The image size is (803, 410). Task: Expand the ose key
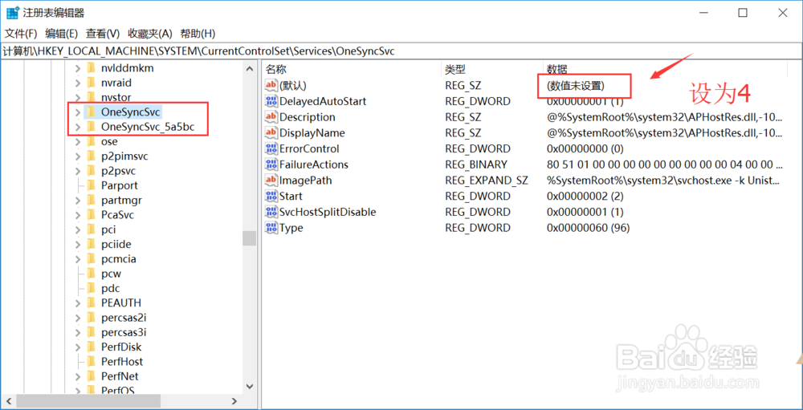point(77,141)
